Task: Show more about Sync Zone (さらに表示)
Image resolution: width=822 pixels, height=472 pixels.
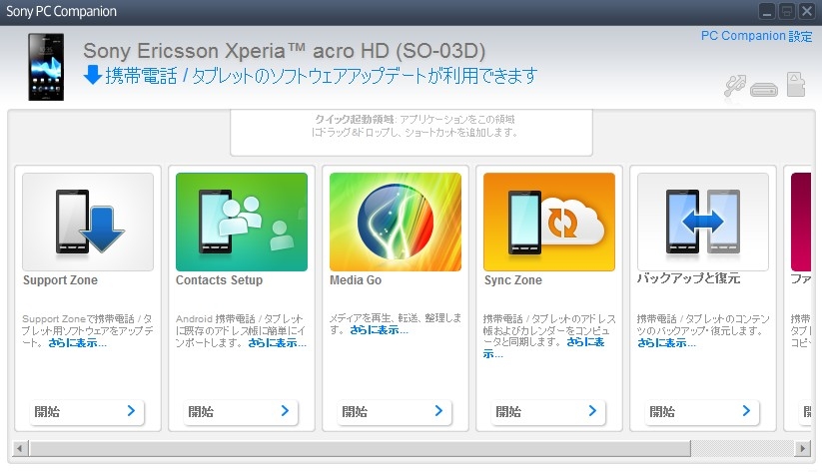Action: coord(585,342)
